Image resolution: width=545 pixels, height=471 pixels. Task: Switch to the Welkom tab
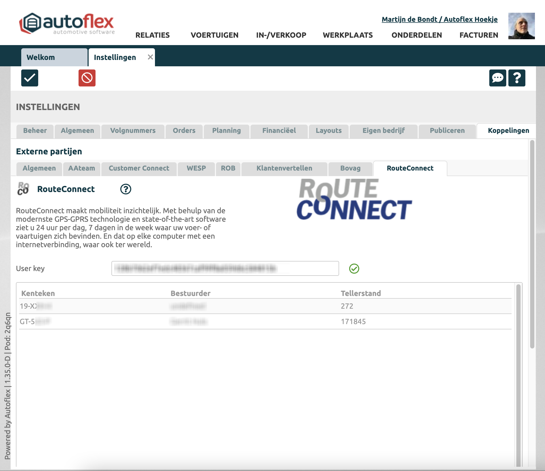pyautogui.click(x=41, y=57)
